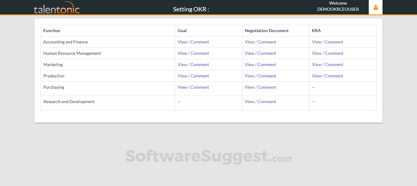Click the Negotiation Document column header
The width and height of the screenshot is (417, 186).
(x=267, y=31)
